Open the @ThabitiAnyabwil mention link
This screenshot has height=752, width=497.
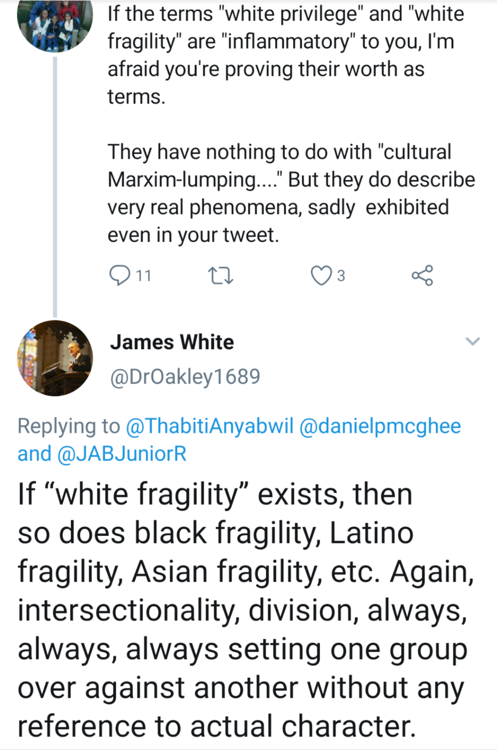tap(209, 426)
